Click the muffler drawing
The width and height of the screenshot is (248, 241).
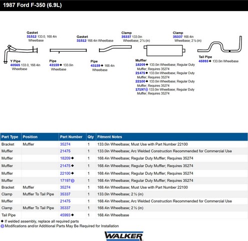(x=164, y=50)
